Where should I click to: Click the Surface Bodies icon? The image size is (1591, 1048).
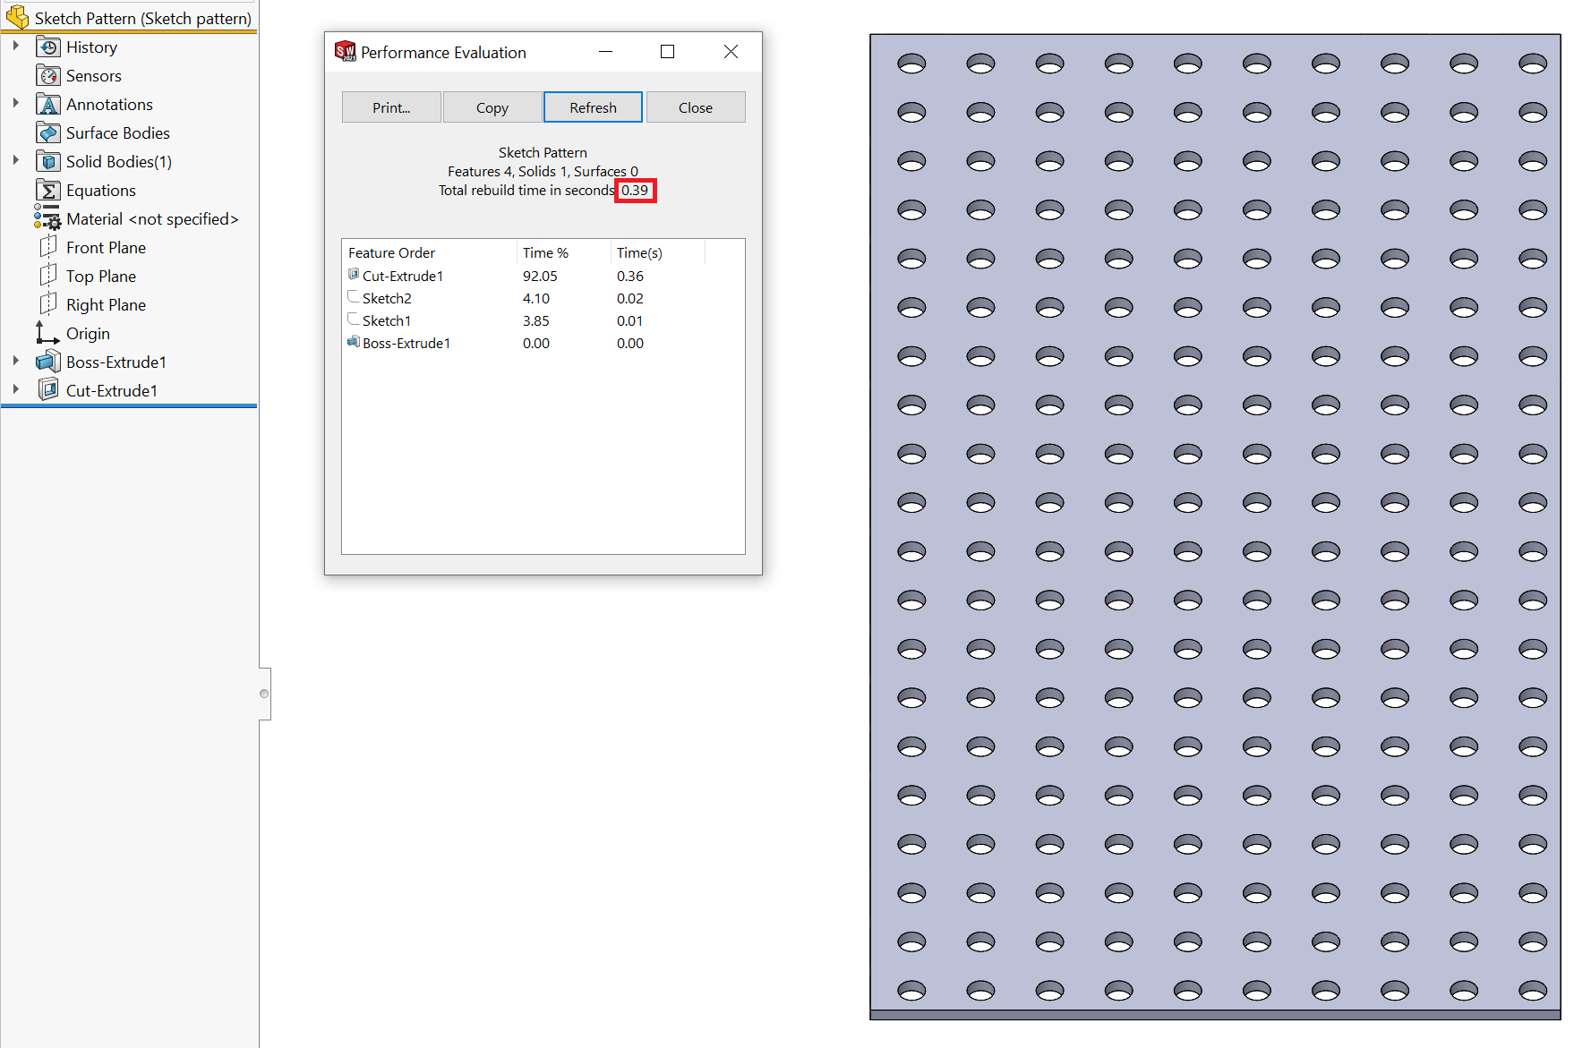pos(48,133)
